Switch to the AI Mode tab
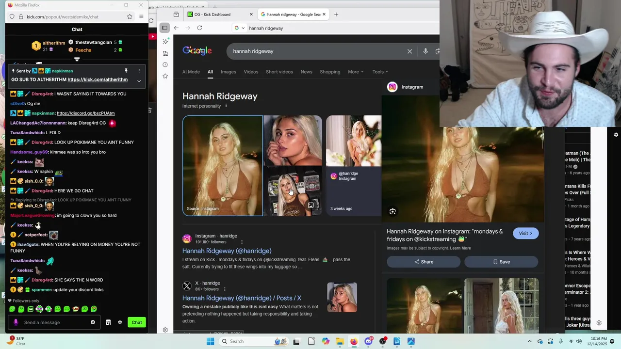 [191, 72]
